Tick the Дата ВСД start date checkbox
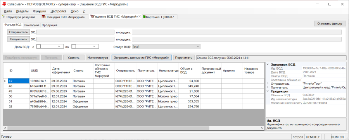Image resolution: width=349 pixels, height=140 pixels. coord(38,46)
